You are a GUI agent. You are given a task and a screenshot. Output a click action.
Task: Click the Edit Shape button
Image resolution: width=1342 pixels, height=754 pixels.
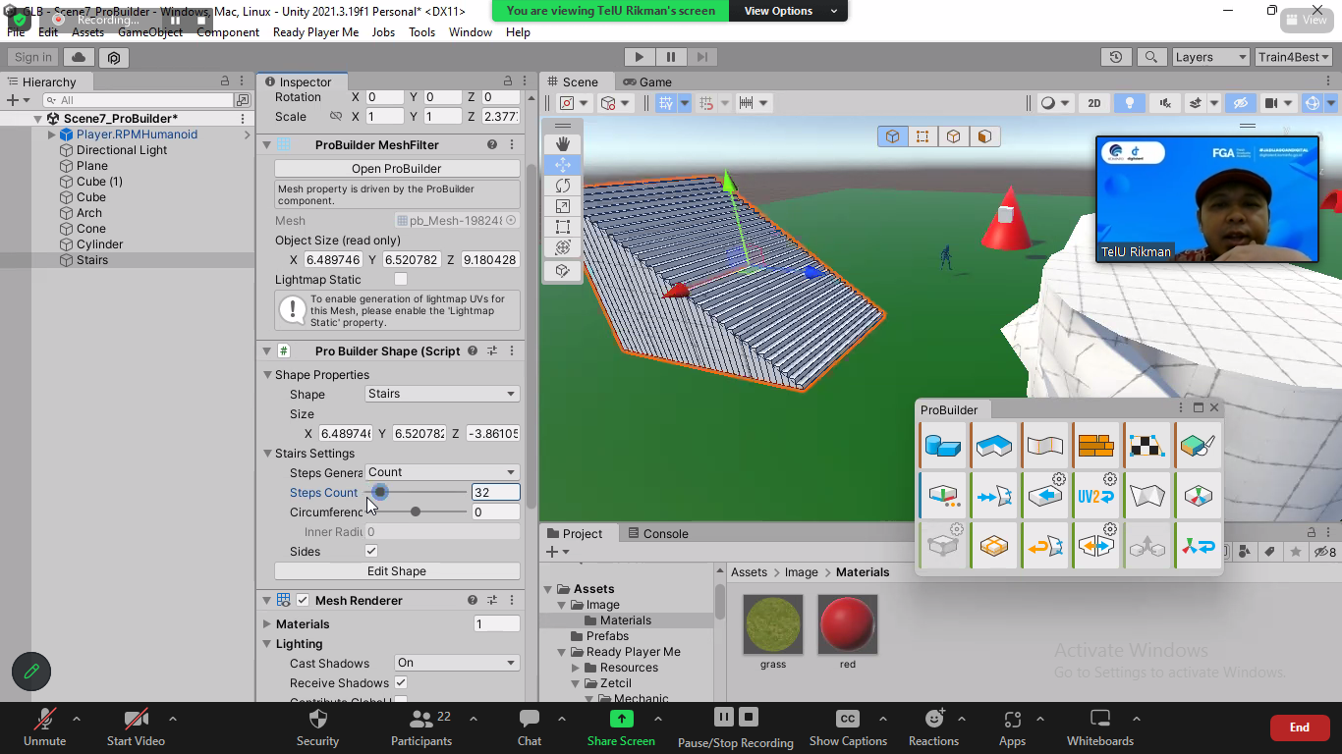[397, 571]
